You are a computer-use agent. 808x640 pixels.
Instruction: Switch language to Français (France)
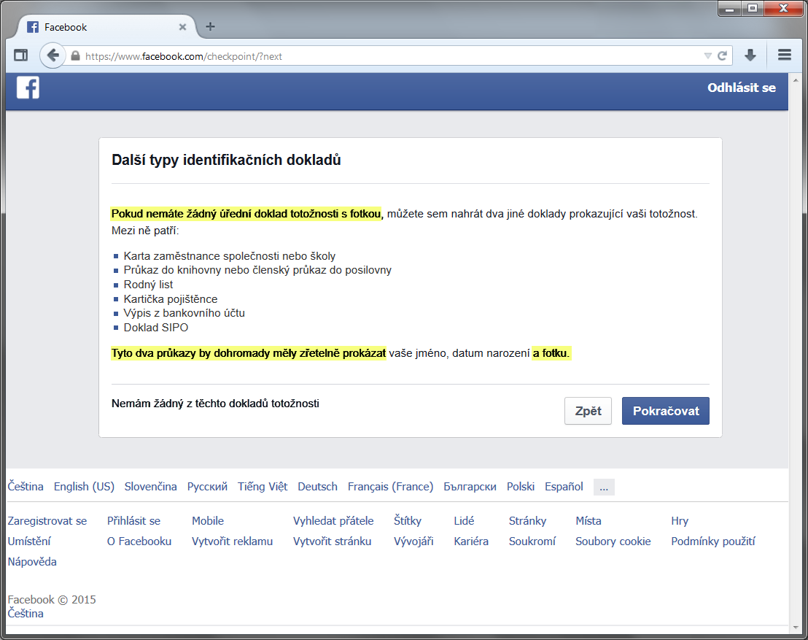(391, 486)
